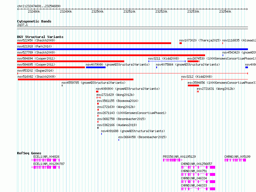Select the nsv953202 (Dogan2014) label
This screenshot has height=192, width=256.
click(x=35, y=71)
